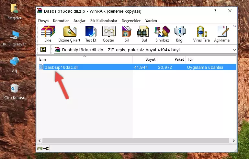Open the archive path dropdown
The image size is (249, 159).
tap(234, 50)
